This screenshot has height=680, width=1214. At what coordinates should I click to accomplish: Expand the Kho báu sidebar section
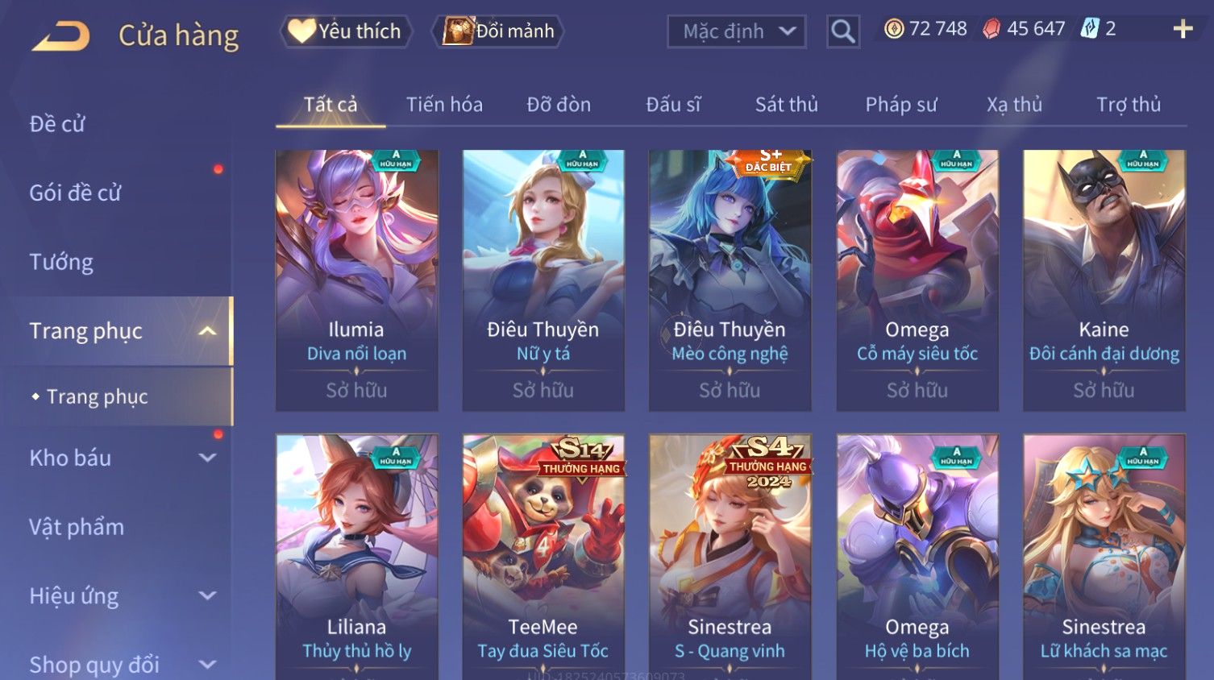click(x=207, y=458)
